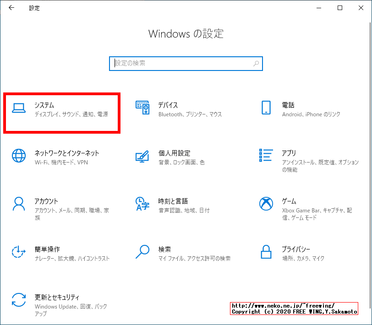Click the プライバシー padlock icon
Screen dimensions: 372x325
pyautogui.click(x=266, y=252)
